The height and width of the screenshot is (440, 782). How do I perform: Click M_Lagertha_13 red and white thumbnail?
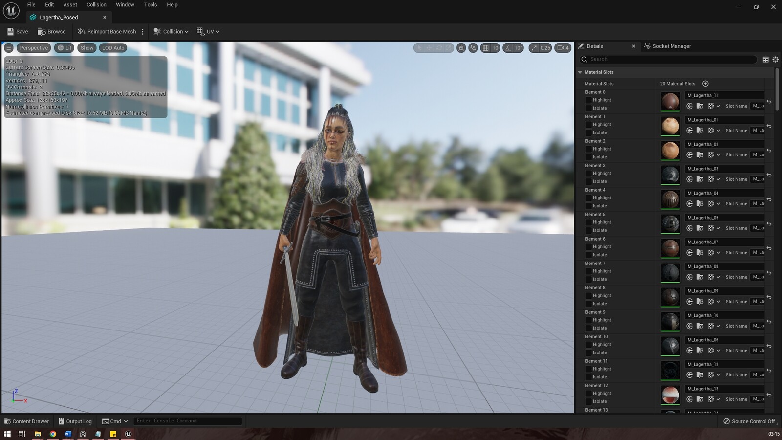670,395
